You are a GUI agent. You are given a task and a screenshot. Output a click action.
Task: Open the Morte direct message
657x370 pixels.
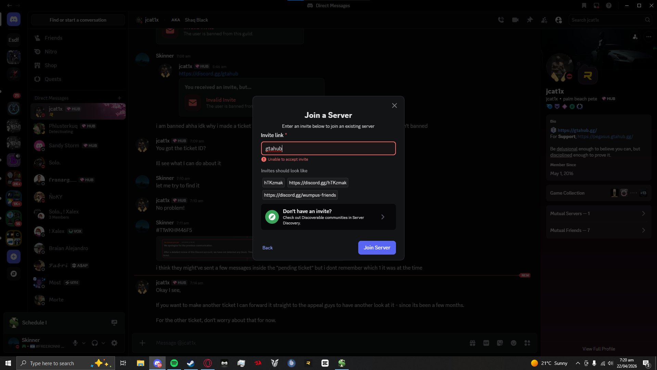click(78, 300)
